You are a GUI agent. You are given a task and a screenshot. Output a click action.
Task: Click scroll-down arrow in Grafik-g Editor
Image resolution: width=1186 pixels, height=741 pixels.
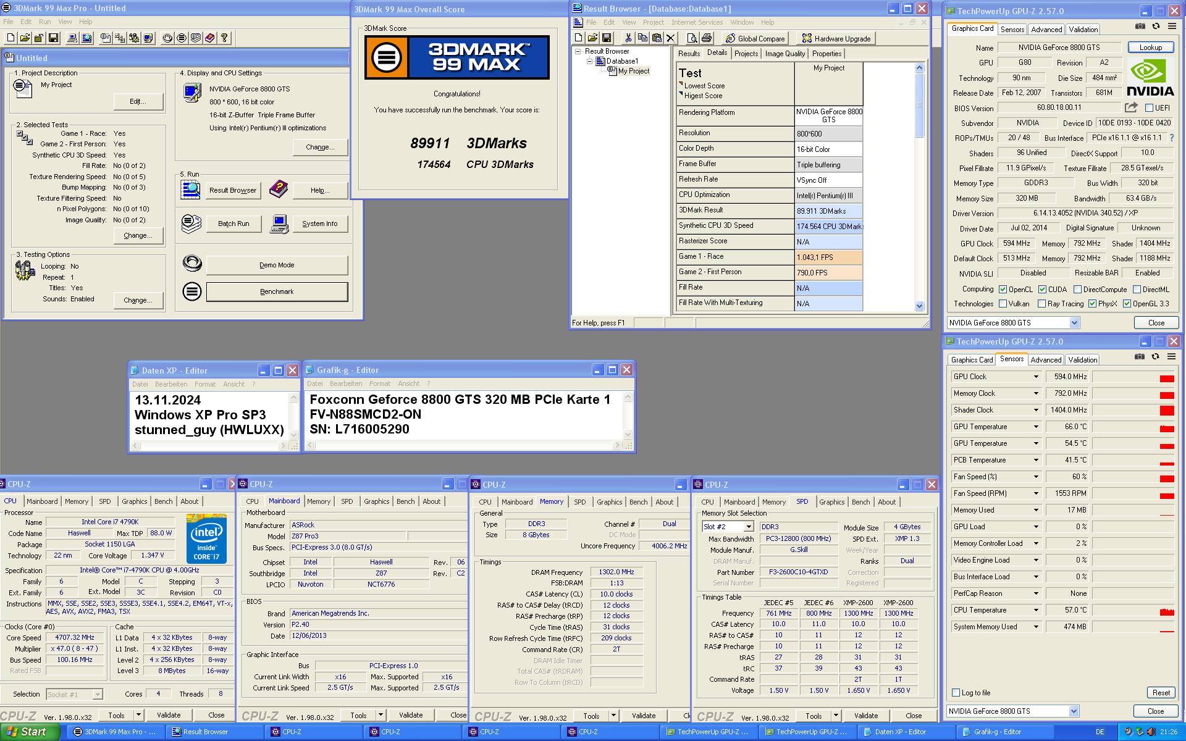click(628, 435)
